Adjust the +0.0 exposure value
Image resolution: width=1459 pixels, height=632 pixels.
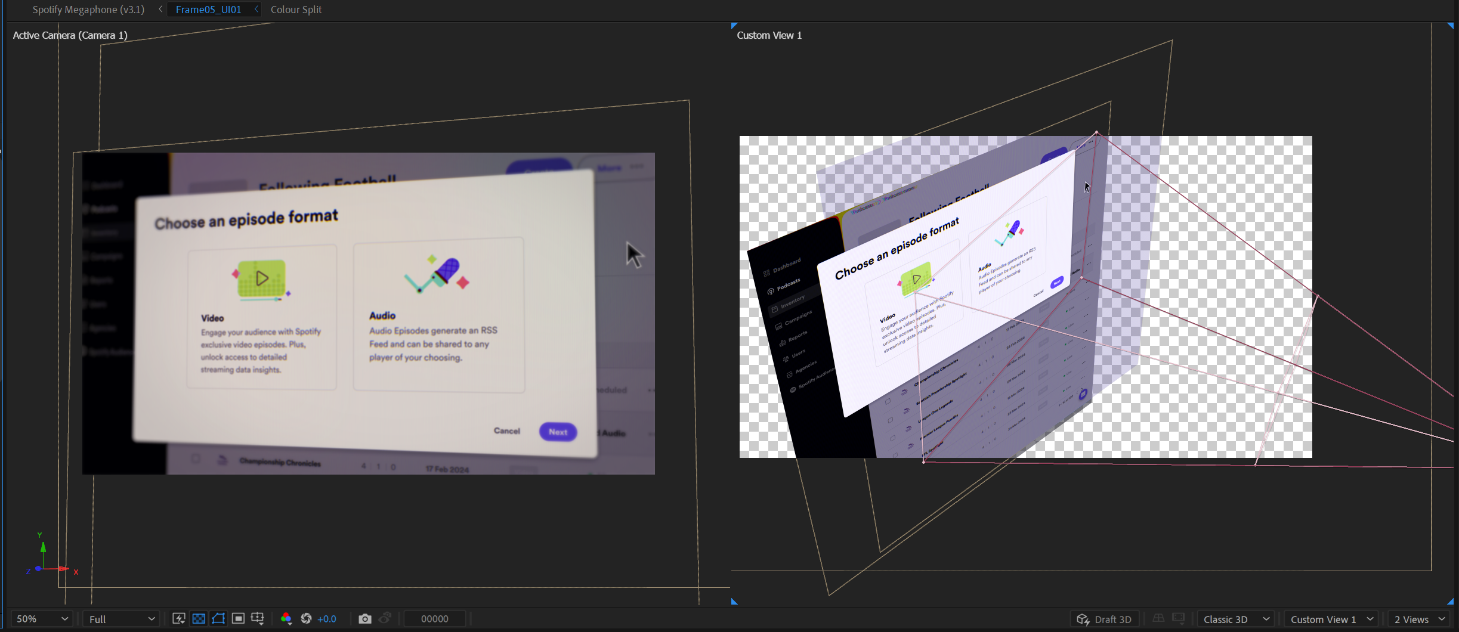[327, 619]
